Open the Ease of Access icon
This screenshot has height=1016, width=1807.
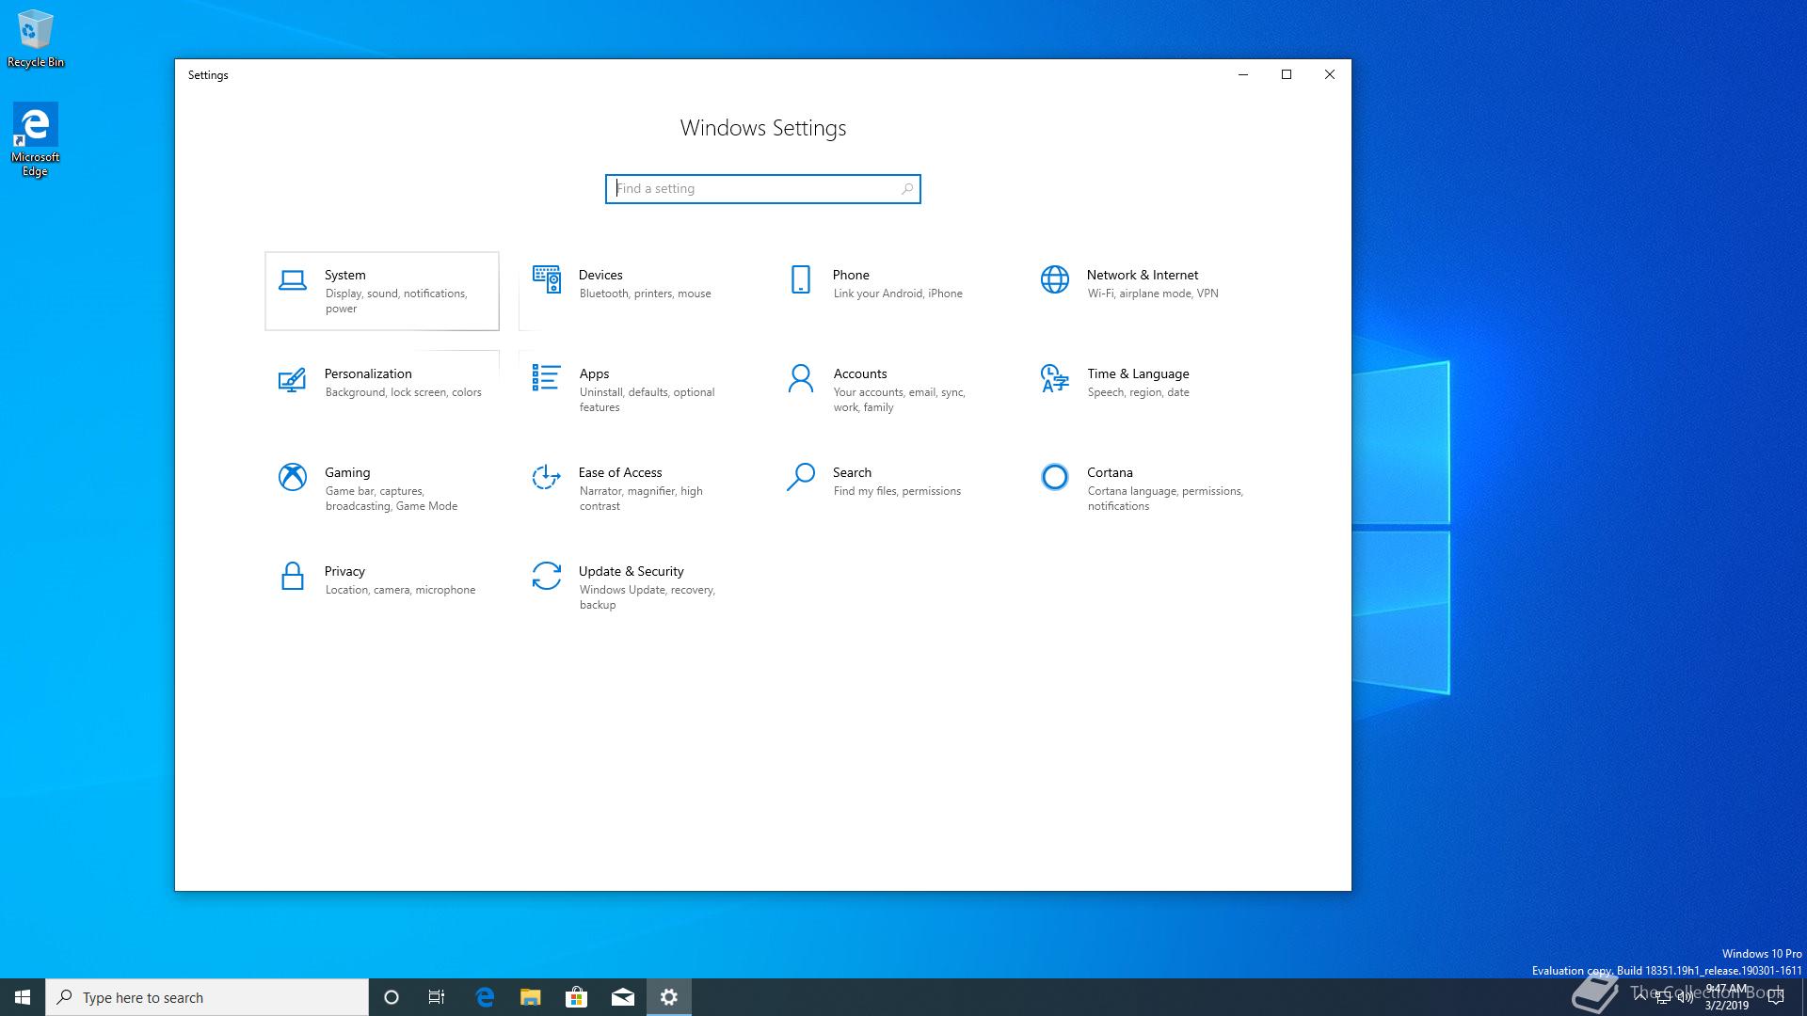coord(547,477)
